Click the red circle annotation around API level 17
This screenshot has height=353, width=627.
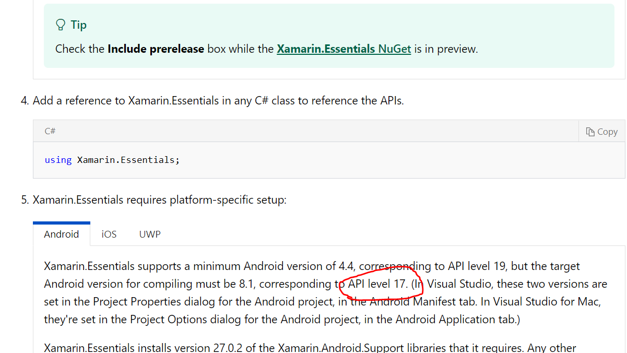point(382,284)
